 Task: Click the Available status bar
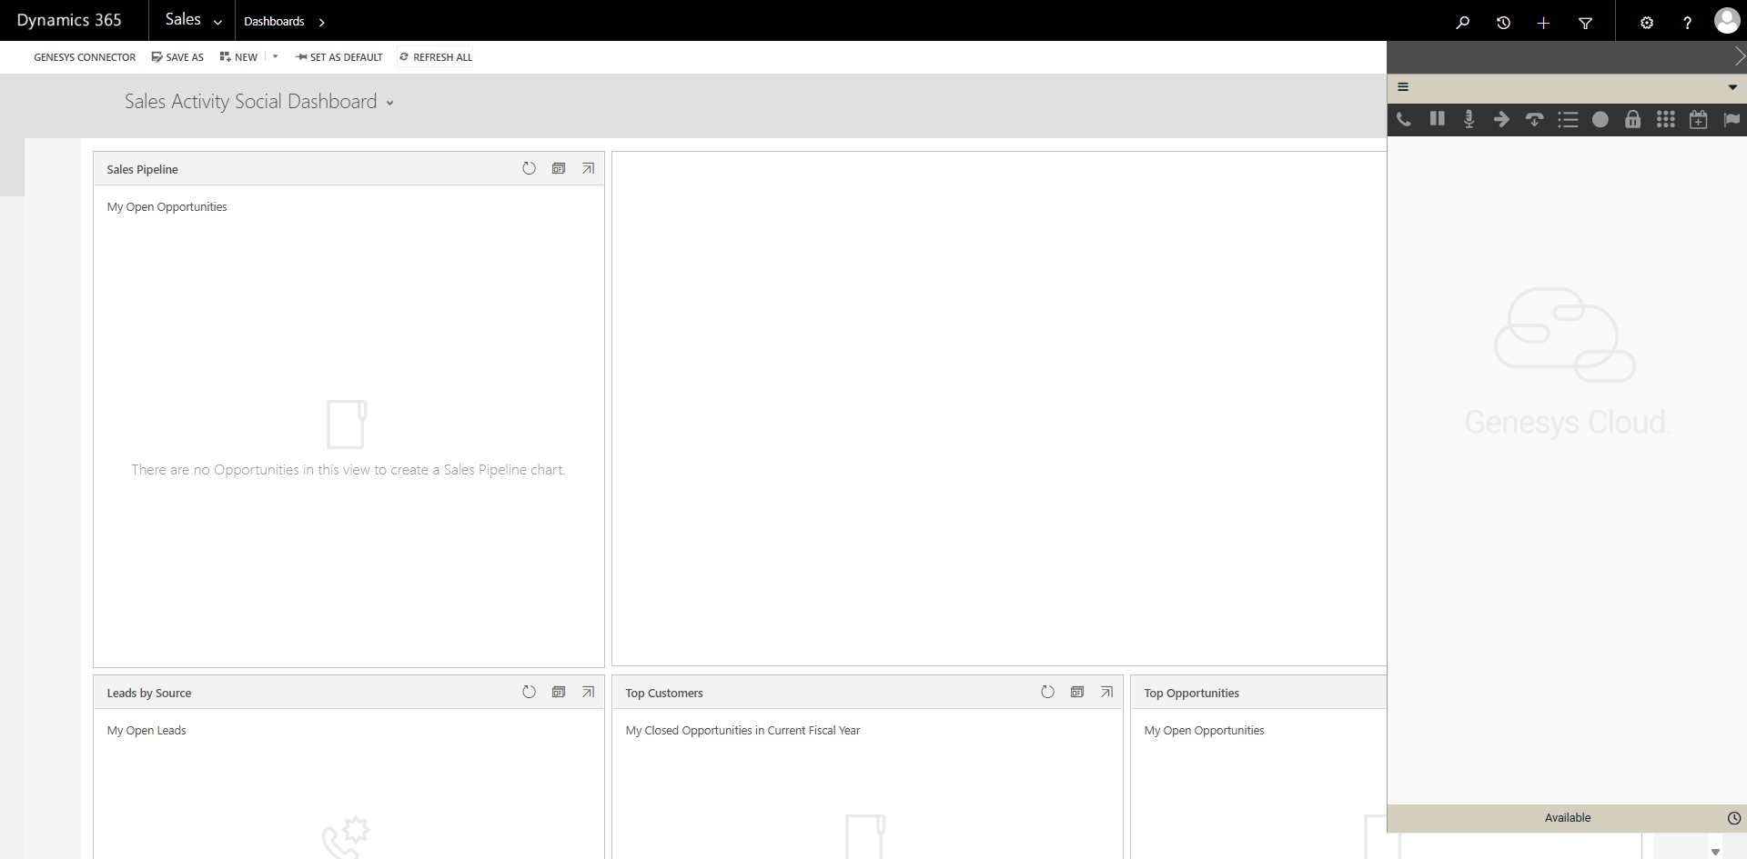tap(1567, 817)
